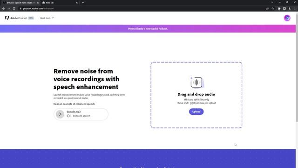Click the Drag and drop audio text
Screen dimensions: 298x168
(x=196, y=94)
